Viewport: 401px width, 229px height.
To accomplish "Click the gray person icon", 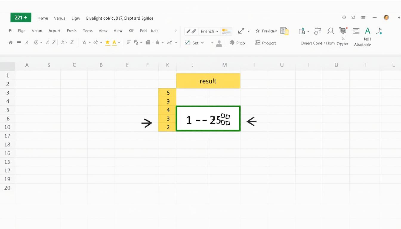I will click(219, 44).
